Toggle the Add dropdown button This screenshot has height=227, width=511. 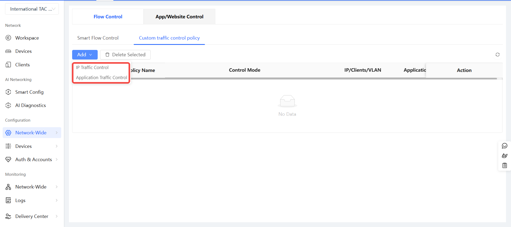(x=85, y=55)
